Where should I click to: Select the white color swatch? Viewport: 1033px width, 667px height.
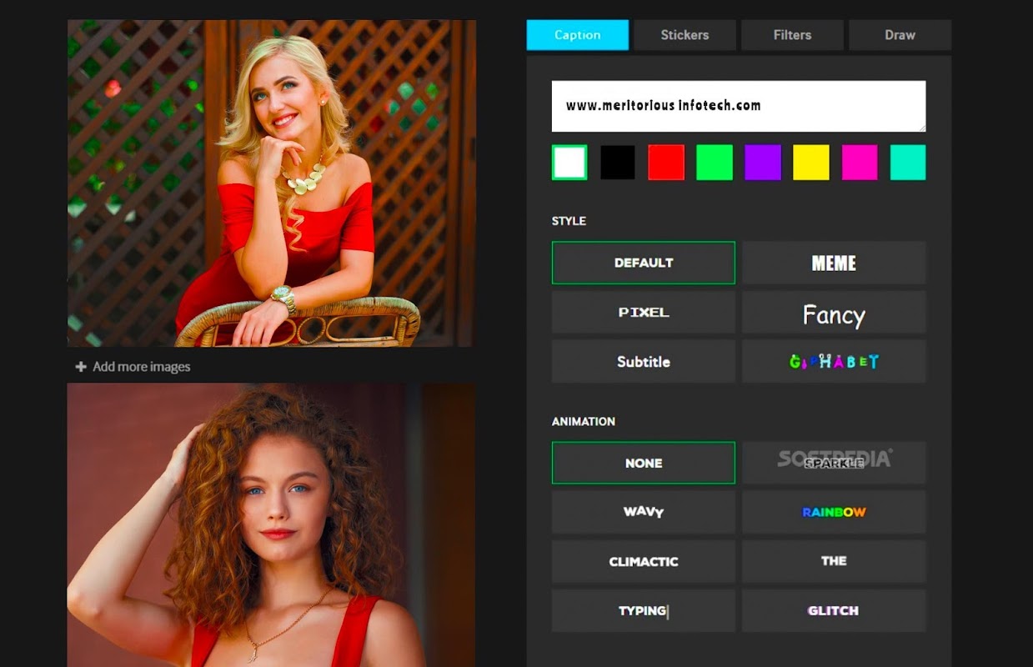coord(569,163)
